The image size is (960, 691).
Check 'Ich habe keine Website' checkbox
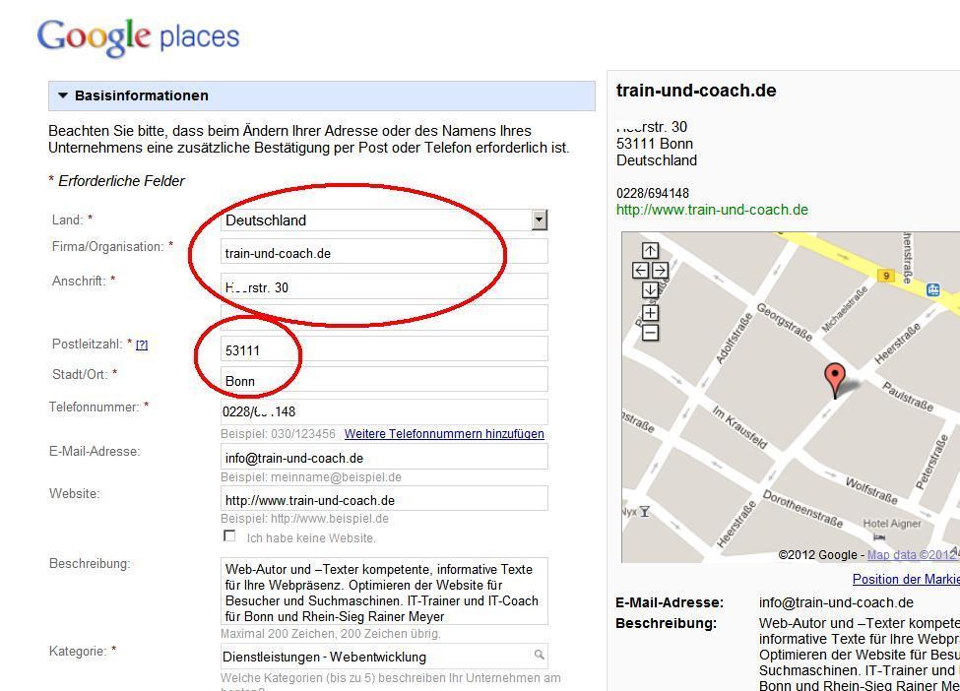click(x=229, y=536)
